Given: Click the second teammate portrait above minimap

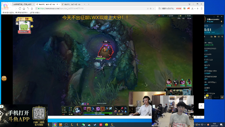Looking at the screenshot, I should click(x=175, y=82).
